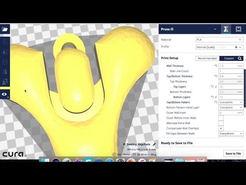Click the 201.2 x 195.2 x 32.6 mm dimensions
This screenshot has width=246, height=185.
141,150
